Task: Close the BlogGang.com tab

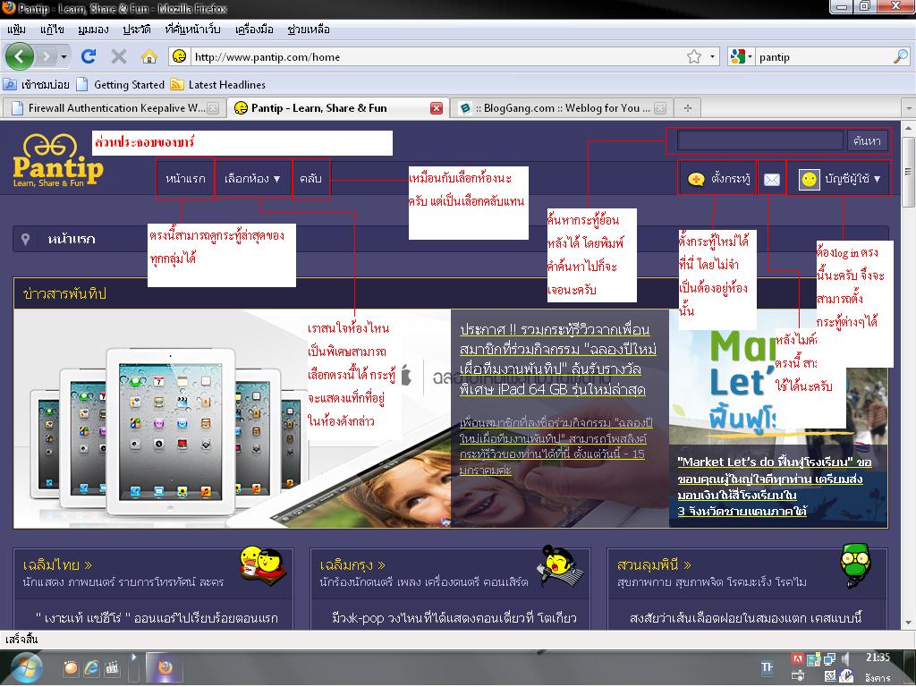Action: (x=660, y=108)
